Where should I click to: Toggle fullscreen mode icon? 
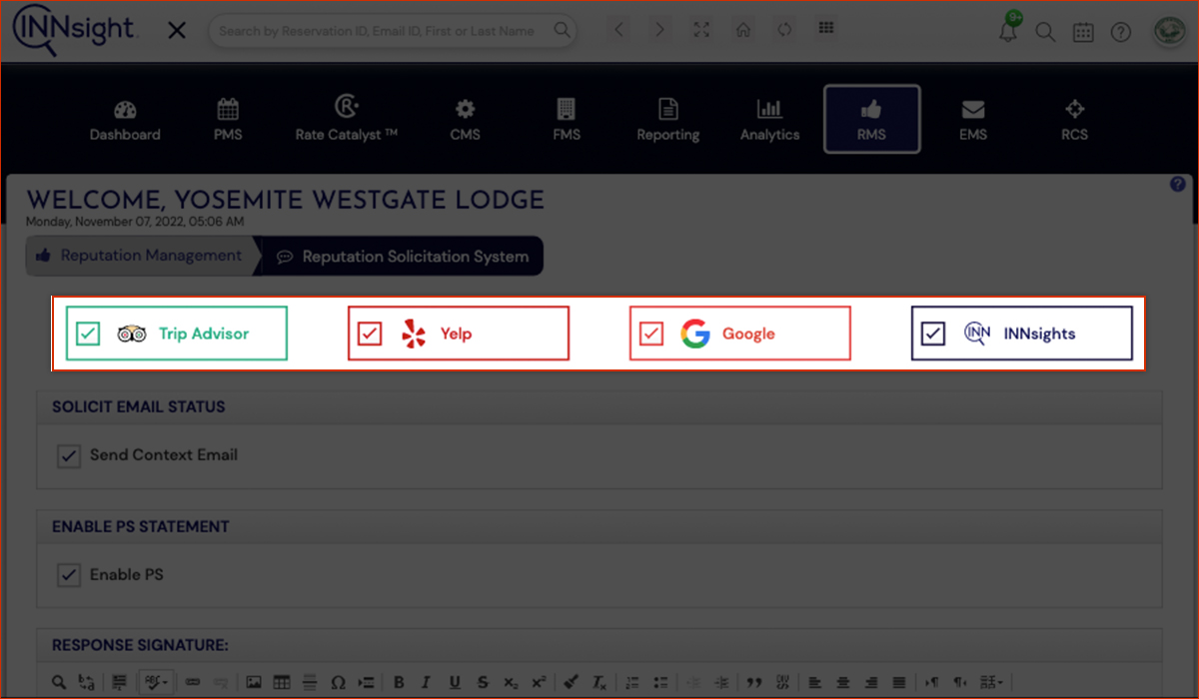click(x=701, y=30)
